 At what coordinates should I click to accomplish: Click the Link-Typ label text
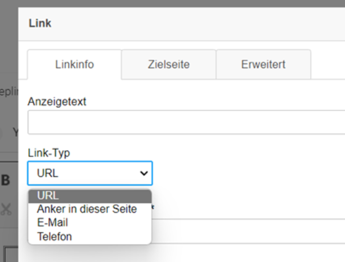[x=49, y=153]
